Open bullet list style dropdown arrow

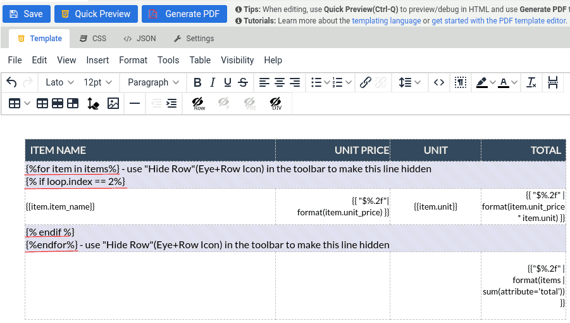[x=327, y=82]
